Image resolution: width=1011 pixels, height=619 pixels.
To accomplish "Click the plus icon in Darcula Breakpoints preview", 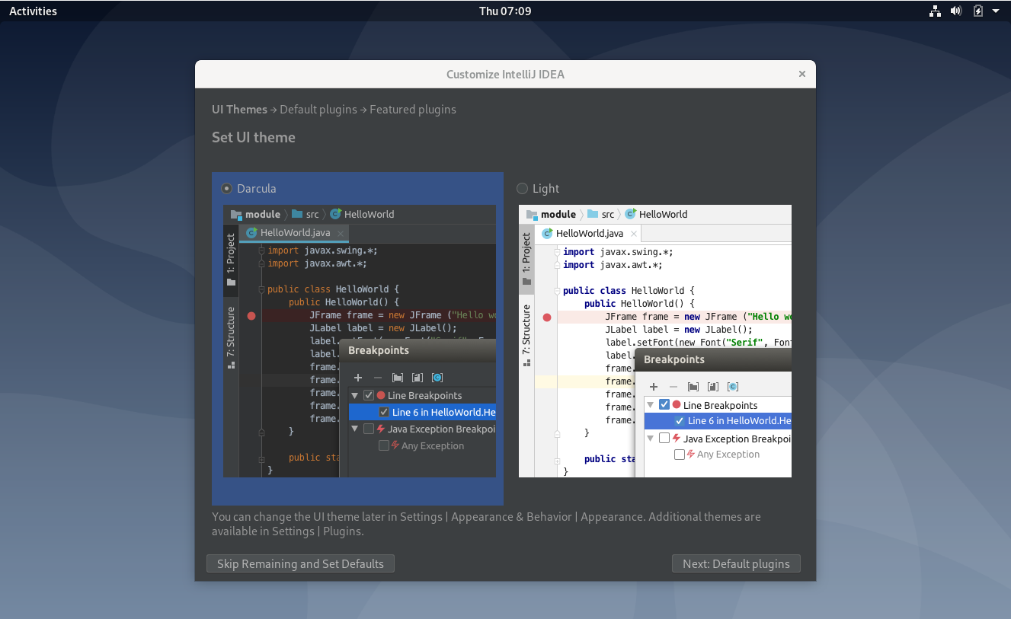I will [358, 378].
